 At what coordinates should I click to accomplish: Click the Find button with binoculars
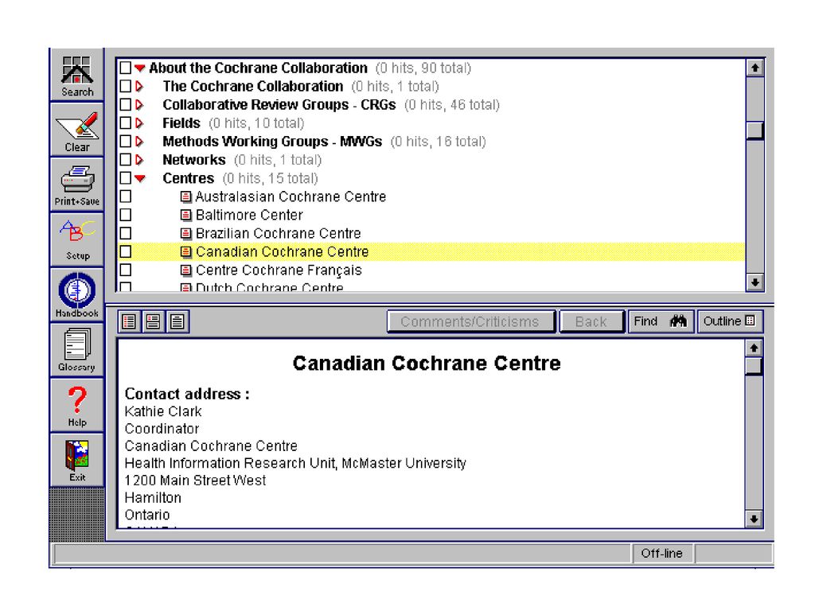coord(660,321)
